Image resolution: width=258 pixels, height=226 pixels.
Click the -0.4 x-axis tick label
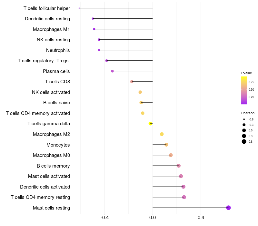click(104, 218)
